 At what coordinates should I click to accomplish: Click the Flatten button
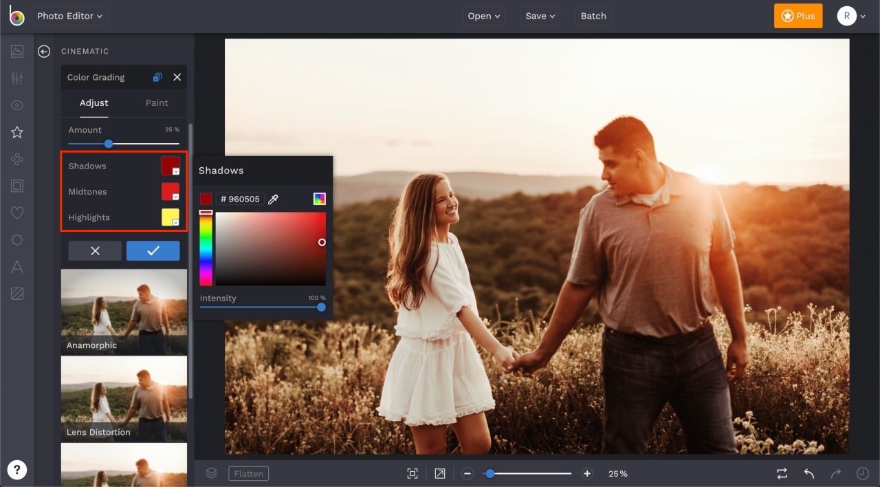(248, 473)
